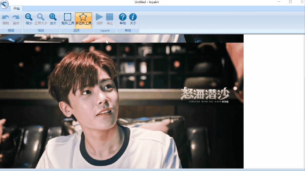
Task: Zoom out with the 缩小 tool
Action: (29, 19)
